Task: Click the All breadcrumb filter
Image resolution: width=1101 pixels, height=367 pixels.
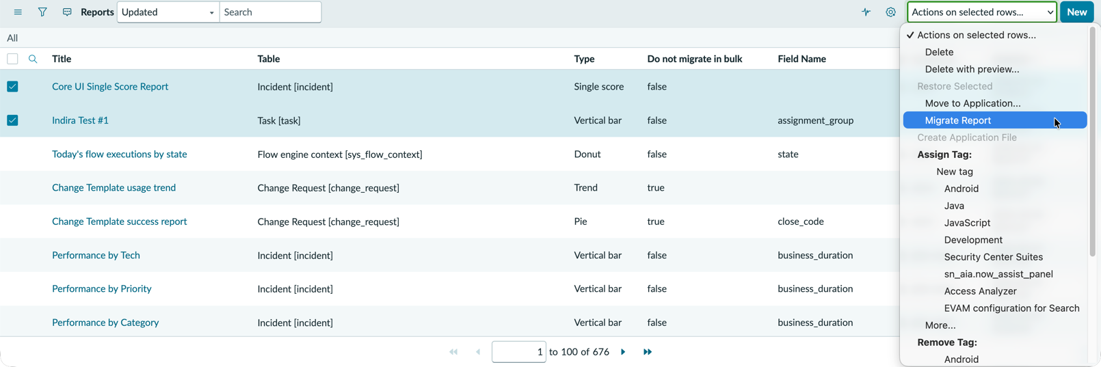Action: (12, 38)
